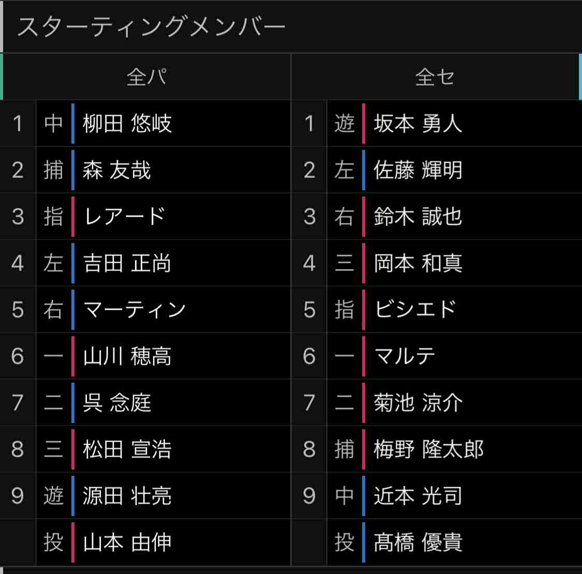The image size is (582, 574).
Task: Open player 柳田 悠岐 profile
Action: point(127,123)
